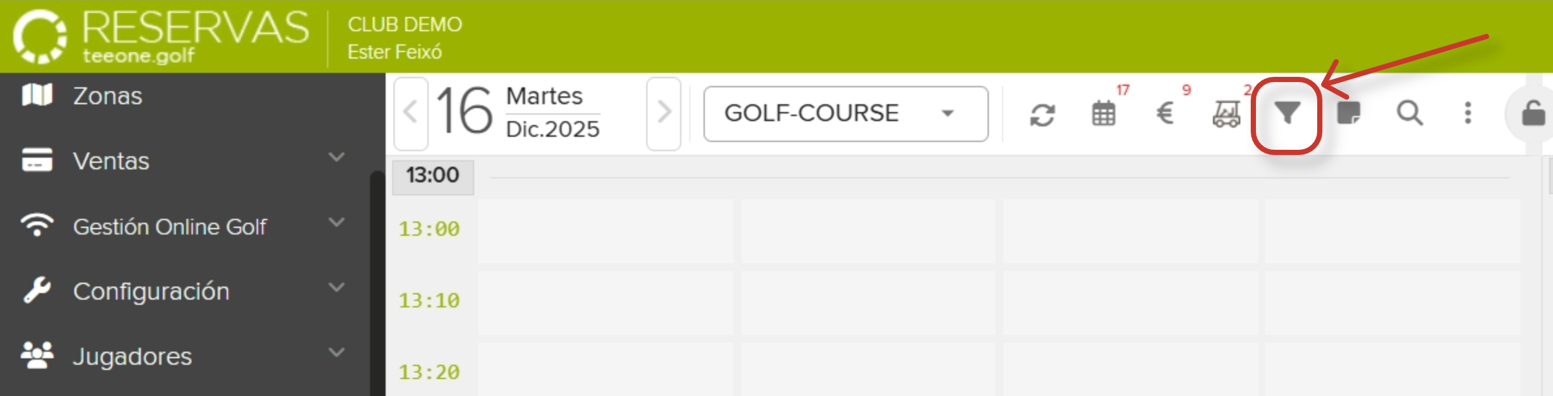Click the funnel filter icon
1553x396 pixels.
click(x=1287, y=114)
